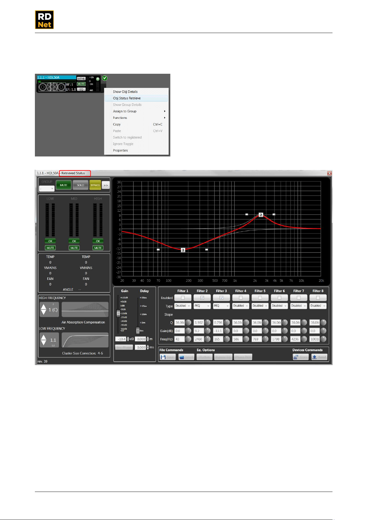Click the Store device command button
Screen dimensions: 368x520
(x=300, y=357)
